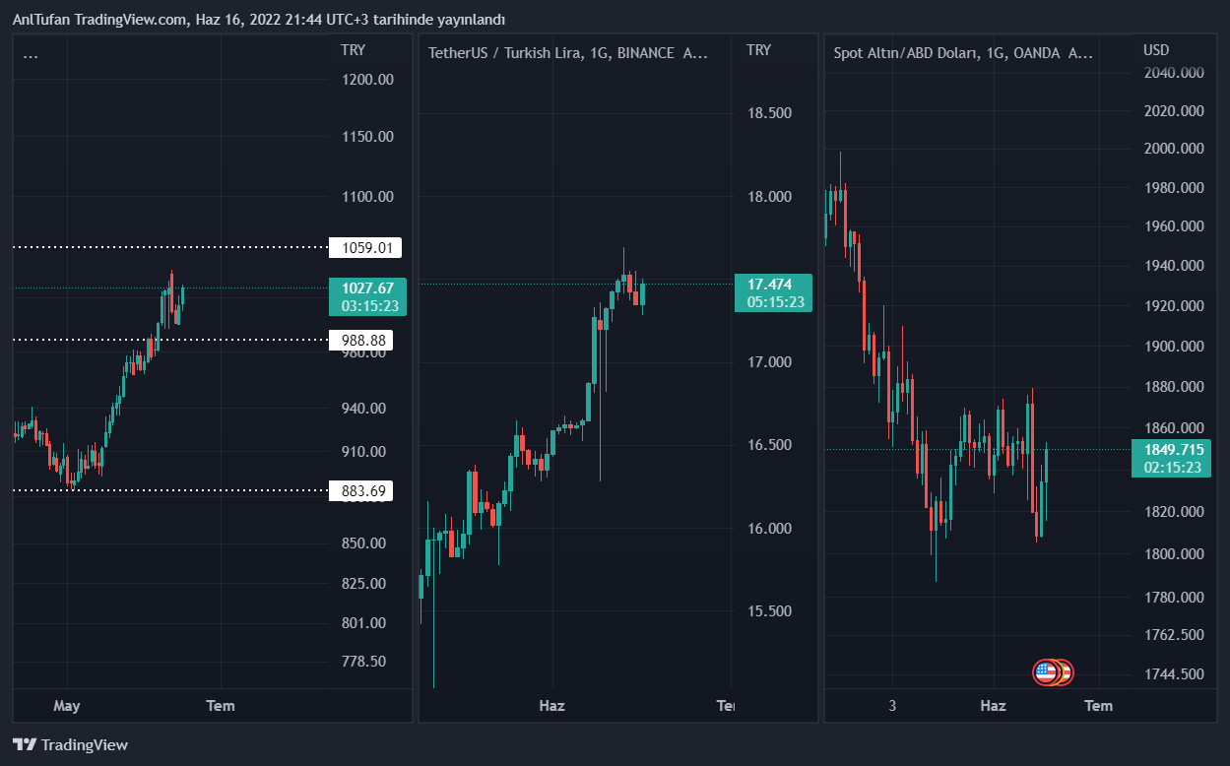Open the three-dots title of the left chart
This screenshot has width=1230, height=766.
click(x=31, y=53)
